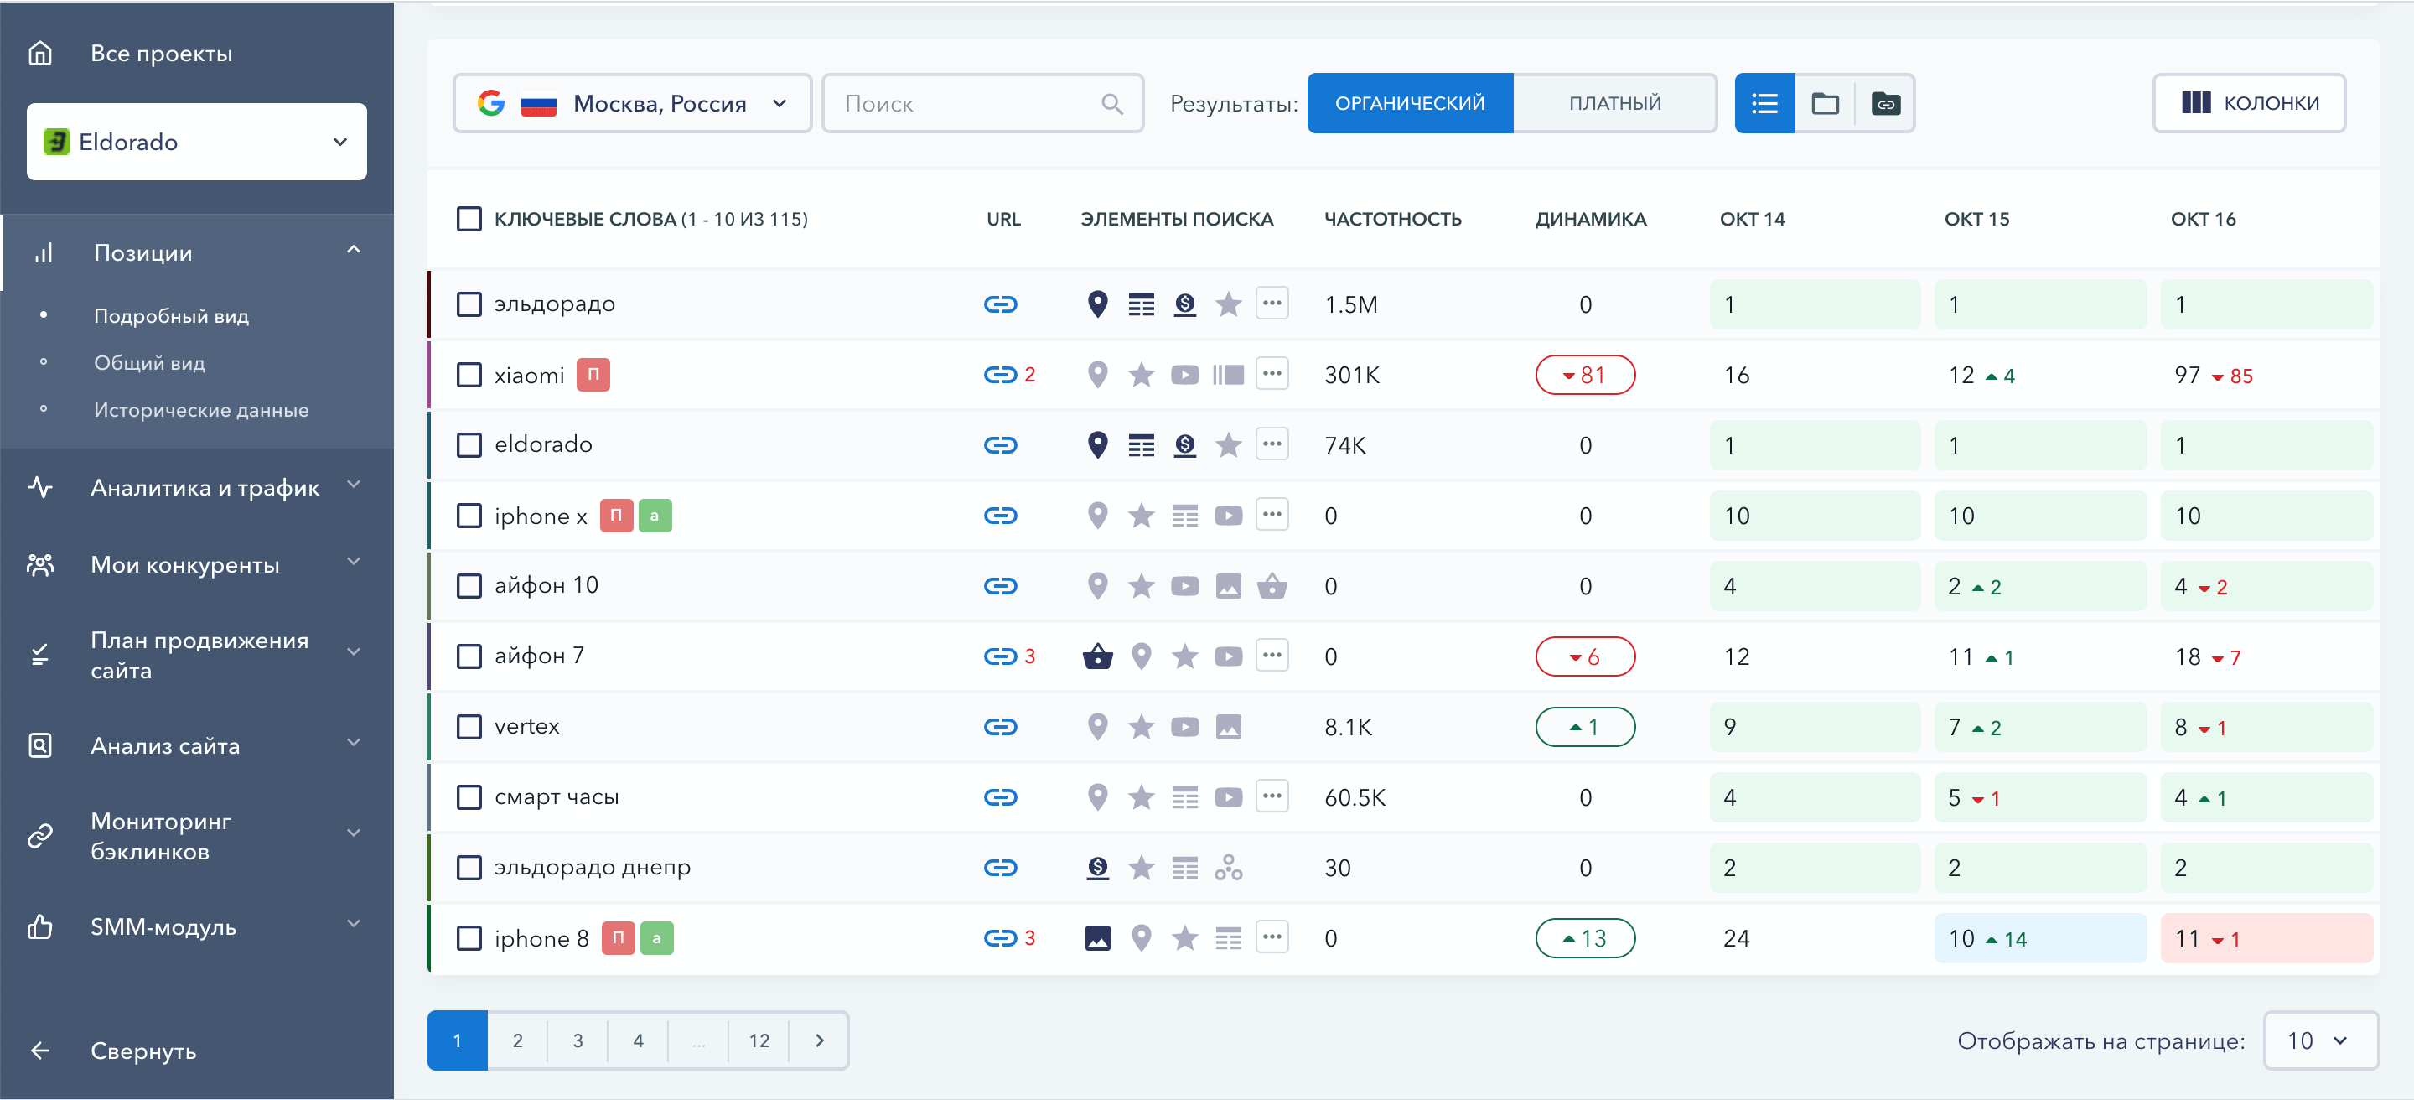The width and height of the screenshot is (2414, 1100).
Task: Click image pack icon in айфон 10 row
Action: (x=1229, y=587)
